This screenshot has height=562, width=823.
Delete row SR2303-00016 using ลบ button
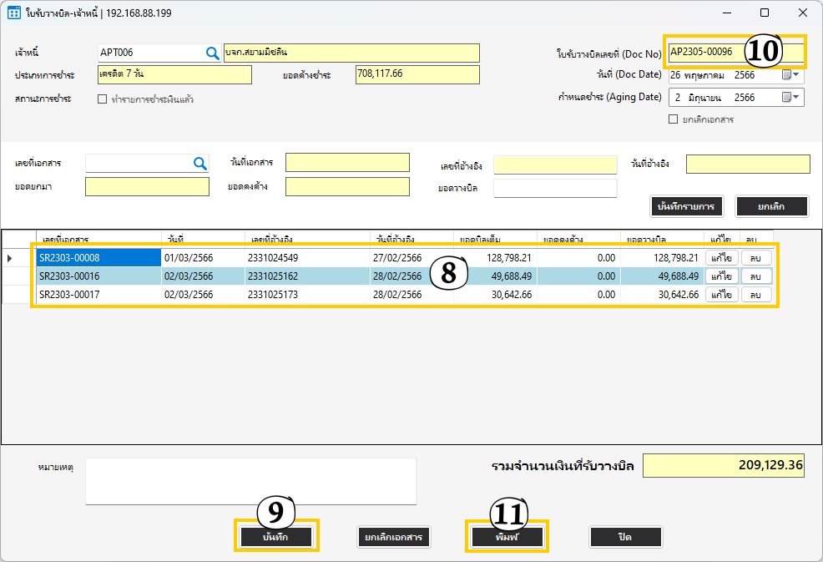coord(755,276)
